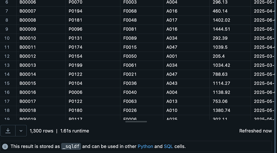
Task: Open the download options dropdown chevron
Action: pos(21,131)
